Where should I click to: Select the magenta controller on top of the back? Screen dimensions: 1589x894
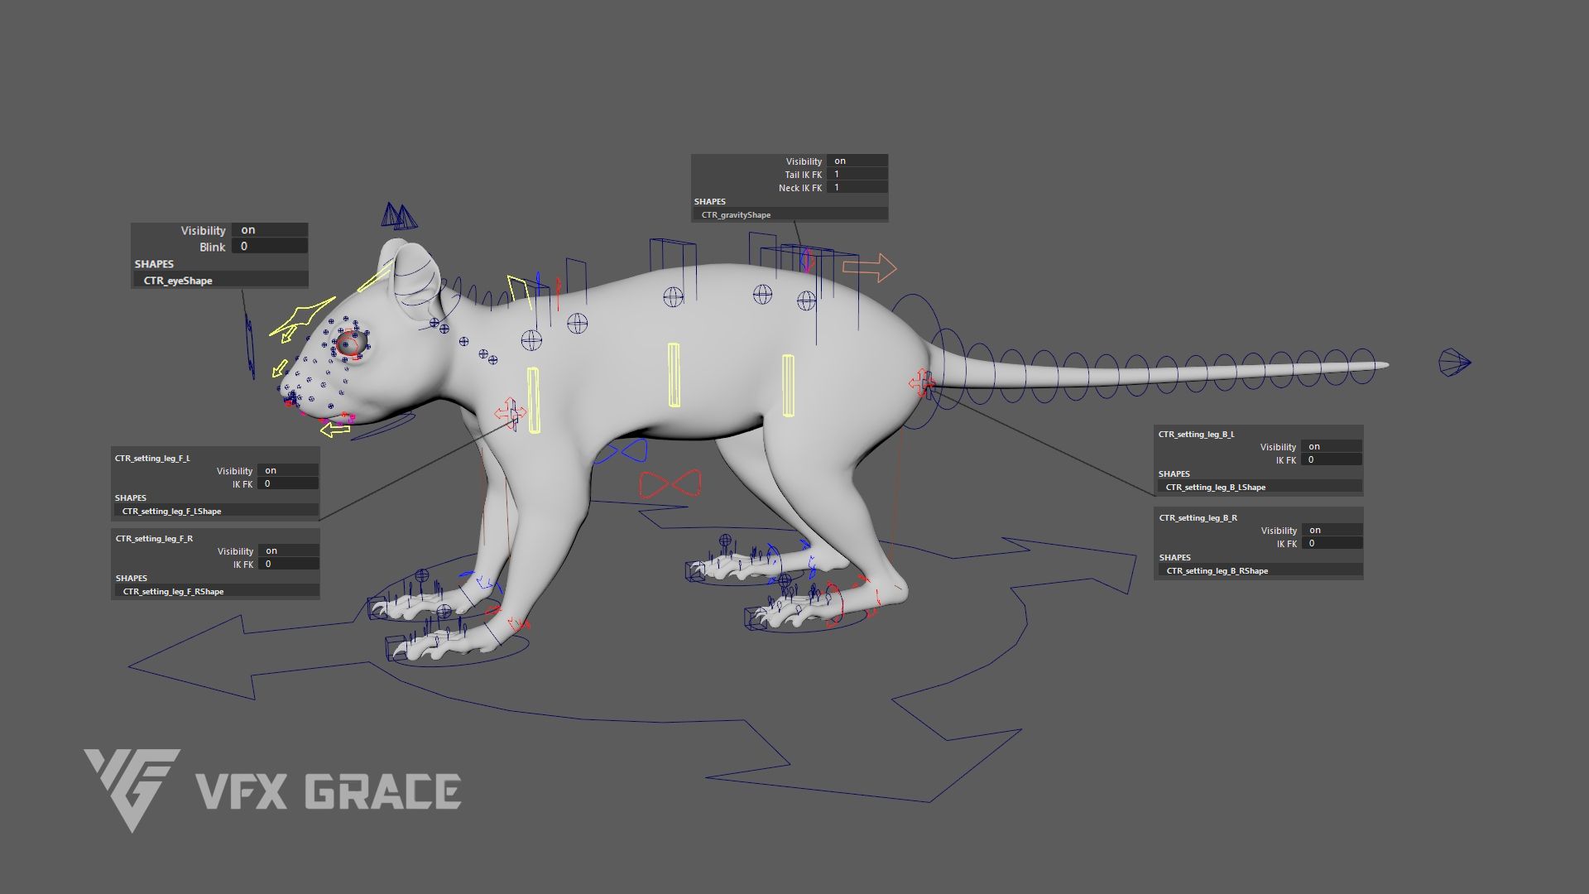tap(807, 262)
